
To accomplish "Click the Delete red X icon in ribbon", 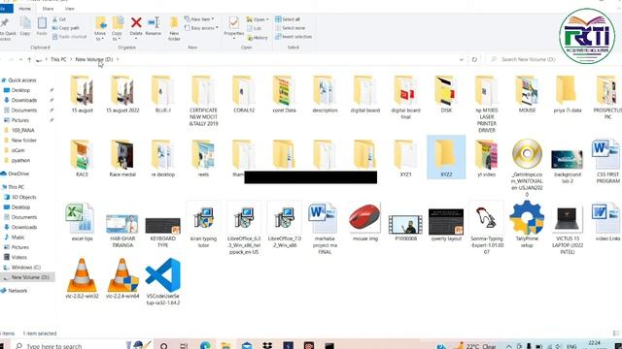I will click(x=136, y=23).
